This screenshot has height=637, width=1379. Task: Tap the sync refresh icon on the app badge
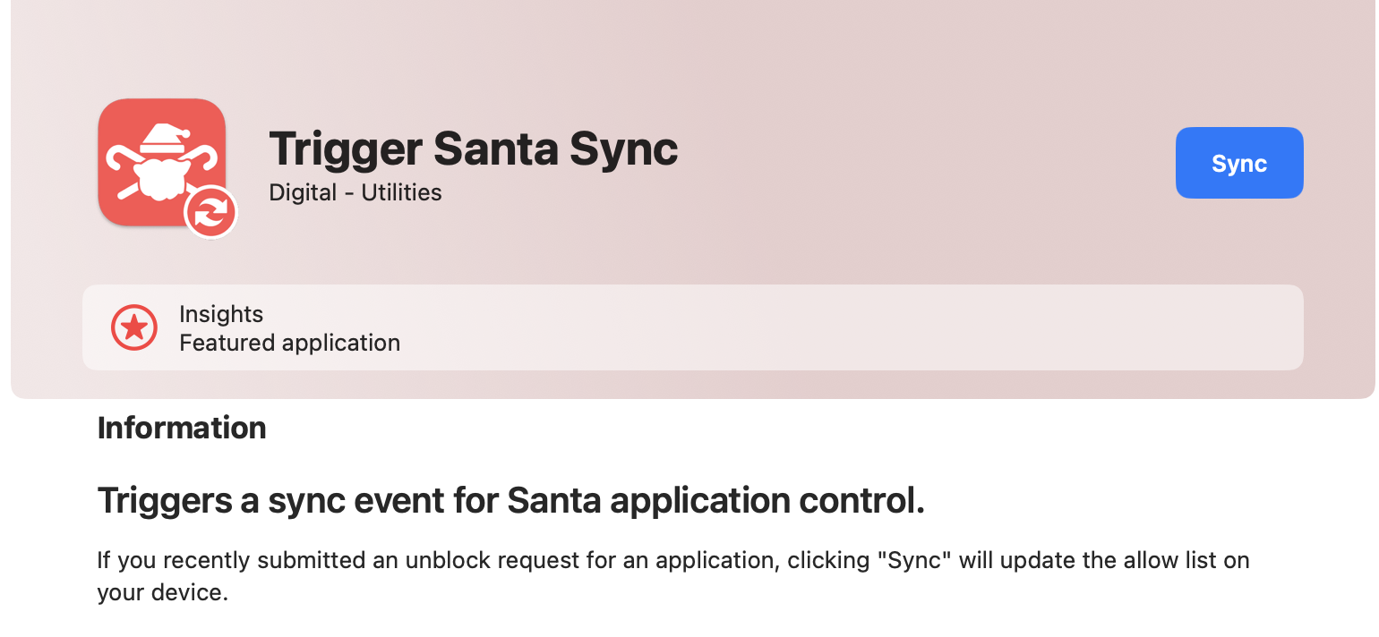[x=210, y=213]
